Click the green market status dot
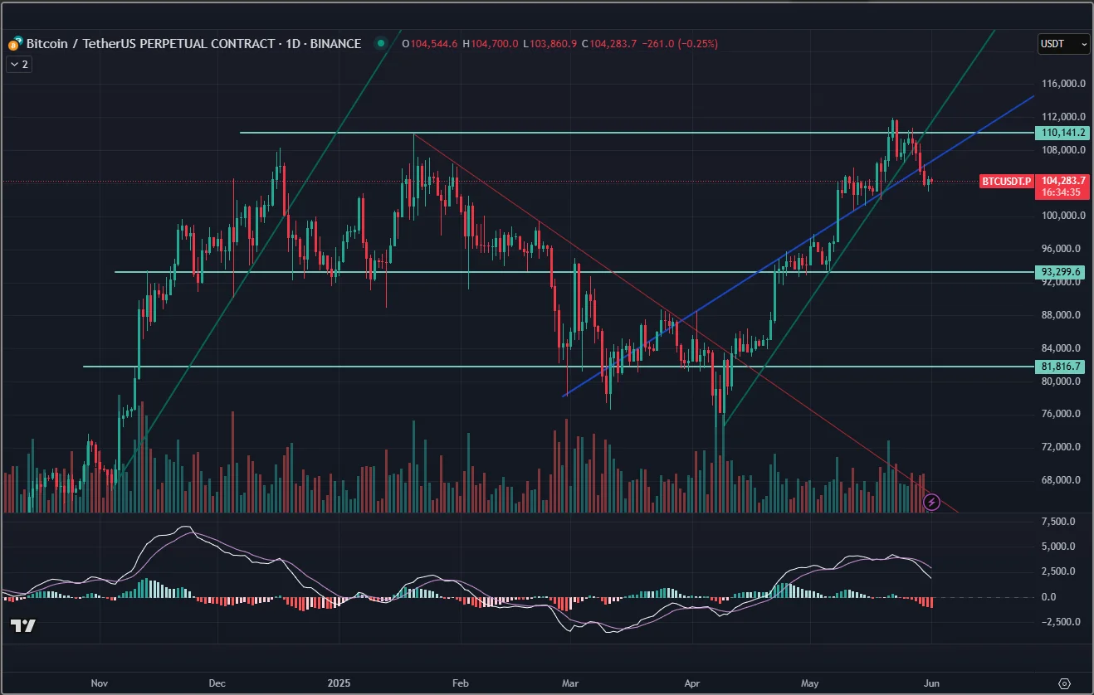Image resolution: width=1094 pixels, height=695 pixels. tap(381, 44)
